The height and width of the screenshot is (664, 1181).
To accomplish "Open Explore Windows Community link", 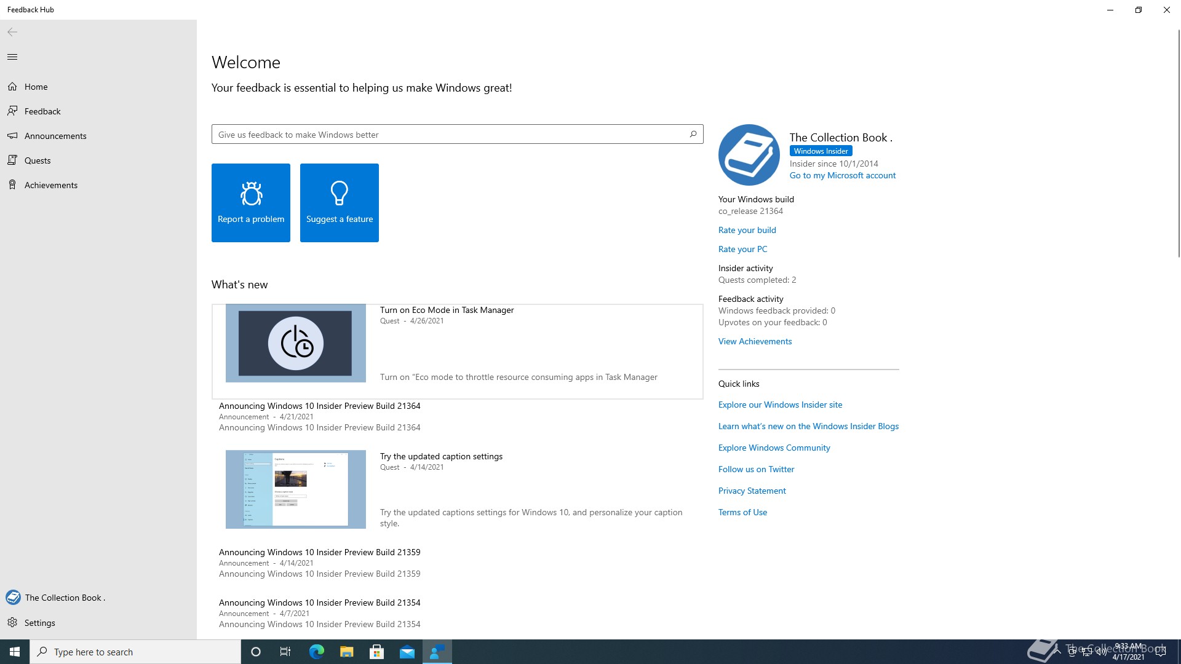I will pos(774,448).
